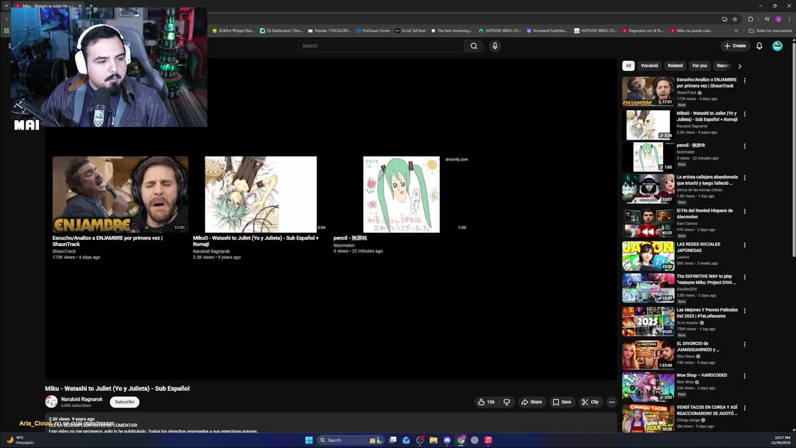Open ENJAMBRE end-screen video thumbnail
The width and height of the screenshot is (796, 448).
120,194
